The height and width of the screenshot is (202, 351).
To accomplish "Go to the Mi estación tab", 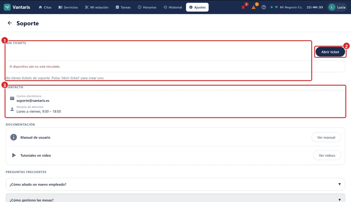I will pos(97,7).
